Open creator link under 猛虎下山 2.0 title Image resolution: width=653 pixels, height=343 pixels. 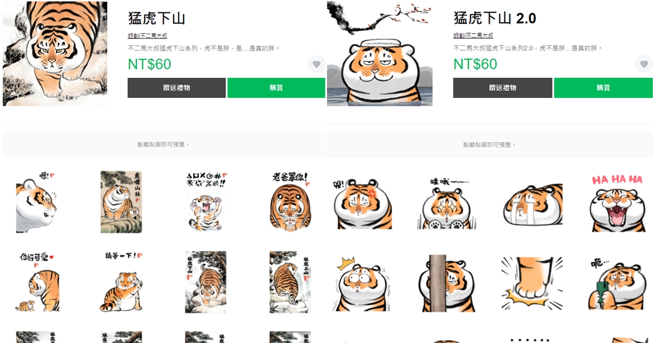[473, 35]
